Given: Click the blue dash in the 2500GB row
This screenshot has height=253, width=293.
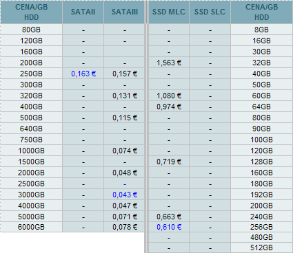Looking at the screenshot, I should click(125, 184).
